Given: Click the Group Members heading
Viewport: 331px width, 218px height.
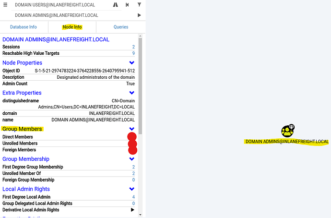Looking at the screenshot, I should [22, 129].
